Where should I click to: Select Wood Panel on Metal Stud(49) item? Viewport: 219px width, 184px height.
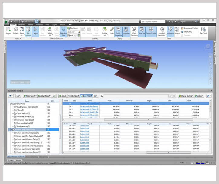coord(27,107)
